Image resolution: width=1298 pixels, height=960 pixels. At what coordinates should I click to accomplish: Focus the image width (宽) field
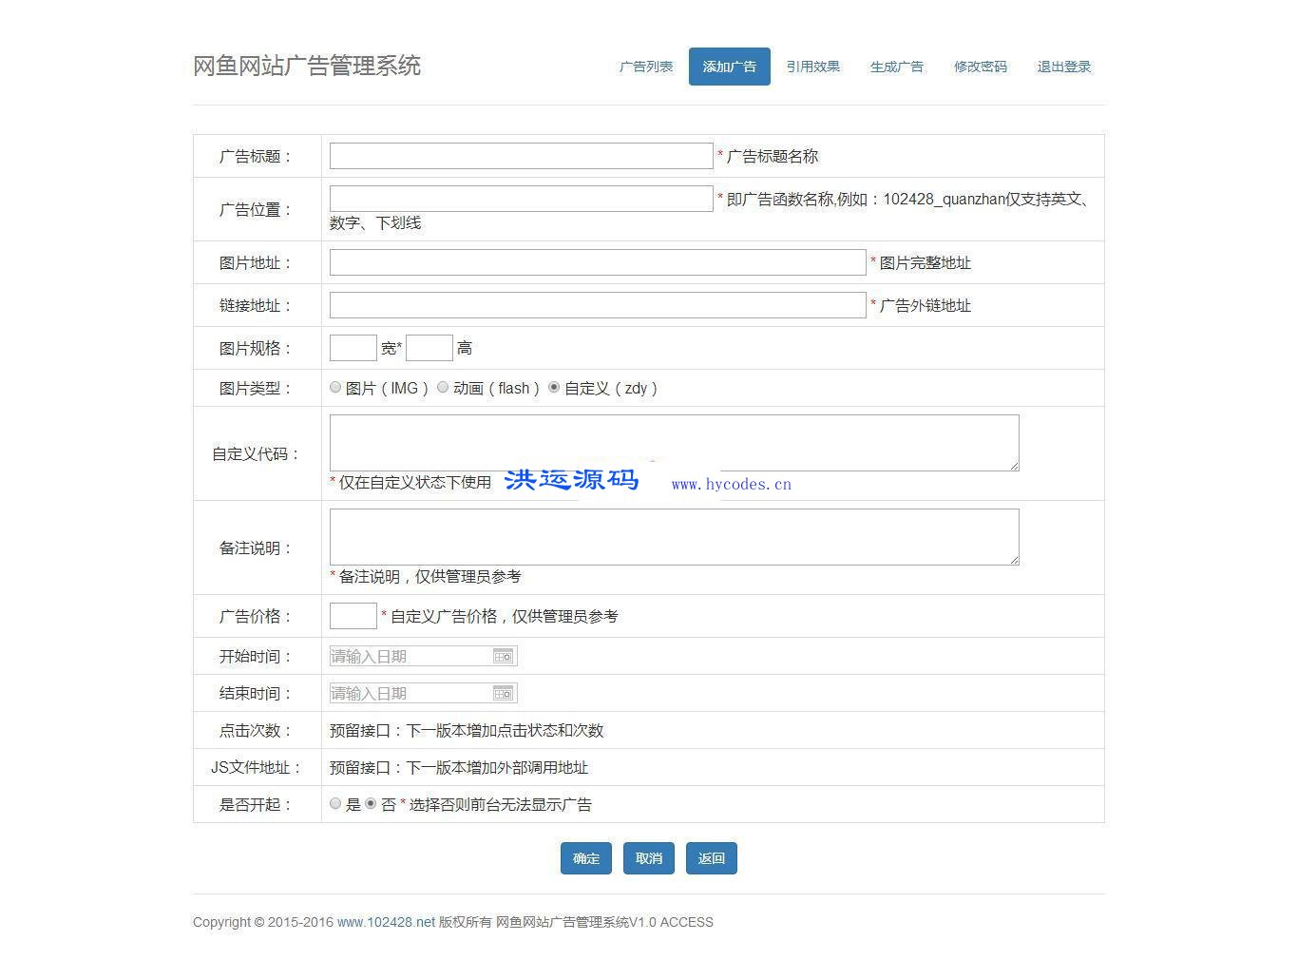(353, 348)
